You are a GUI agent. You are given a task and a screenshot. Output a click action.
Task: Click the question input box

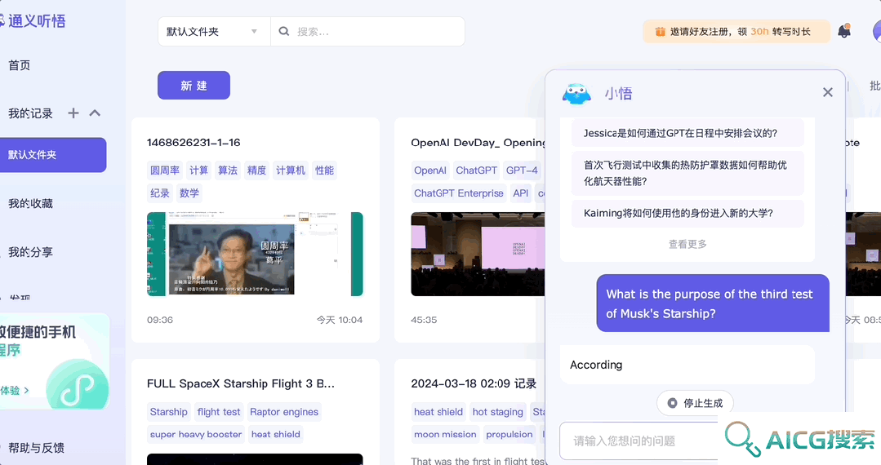click(x=639, y=441)
